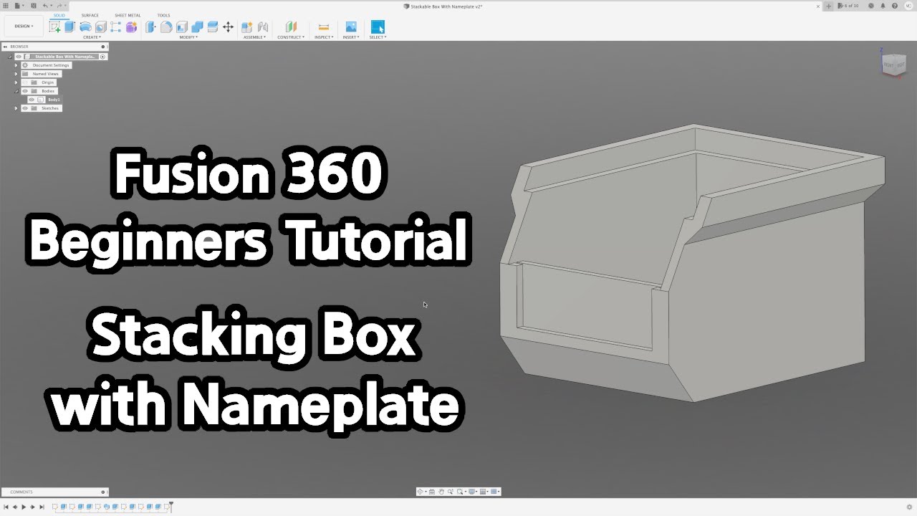Toggle visibility of Sketches folder
917x516 pixels.
click(25, 108)
